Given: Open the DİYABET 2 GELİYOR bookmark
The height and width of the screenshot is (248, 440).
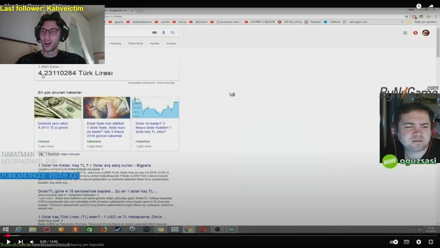Looking at the screenshot, I should 260,22.
